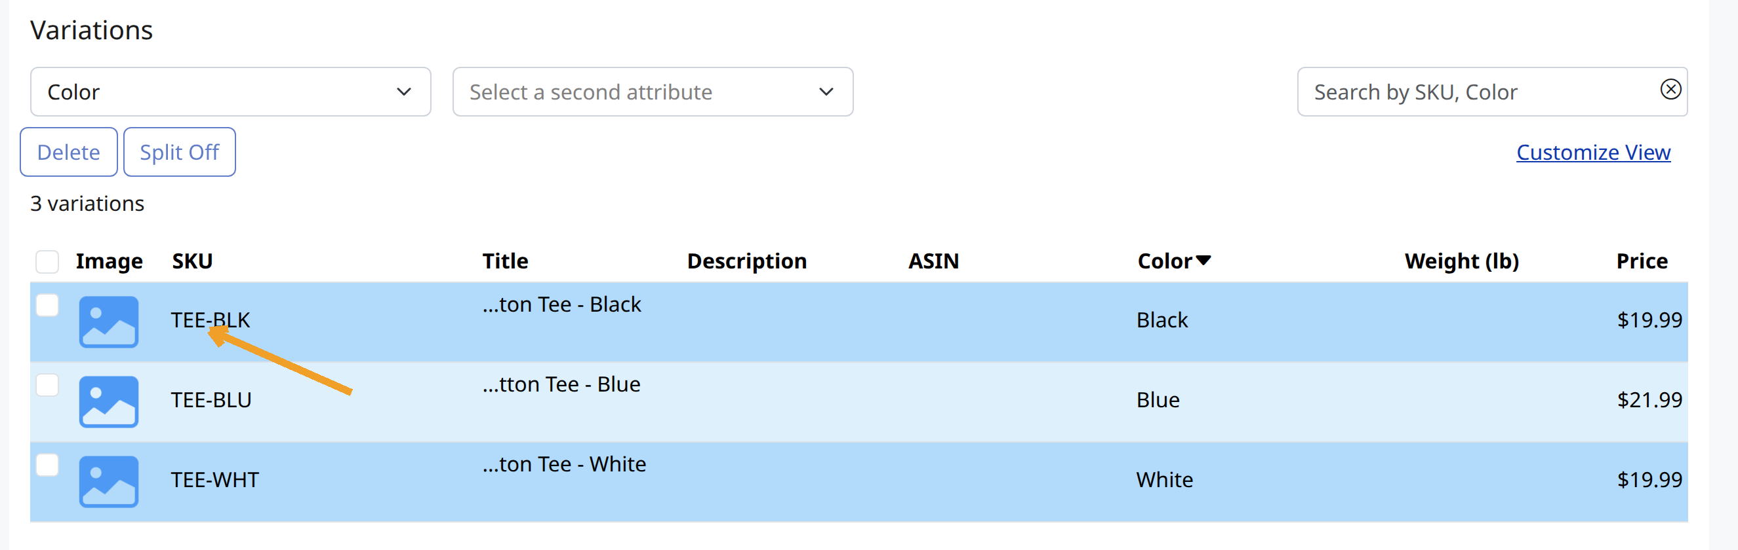Image resolution: width=1738 pixels, height=550 pixels.
Task: Clear the search field with X icon
Action: [1670, 89]
